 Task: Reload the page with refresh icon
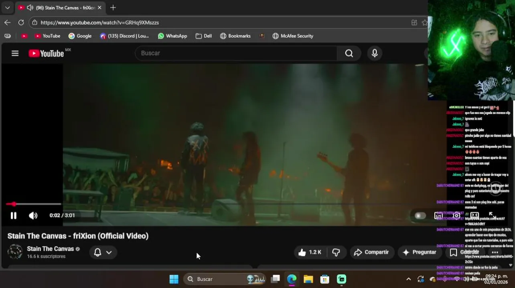[21, 22]
